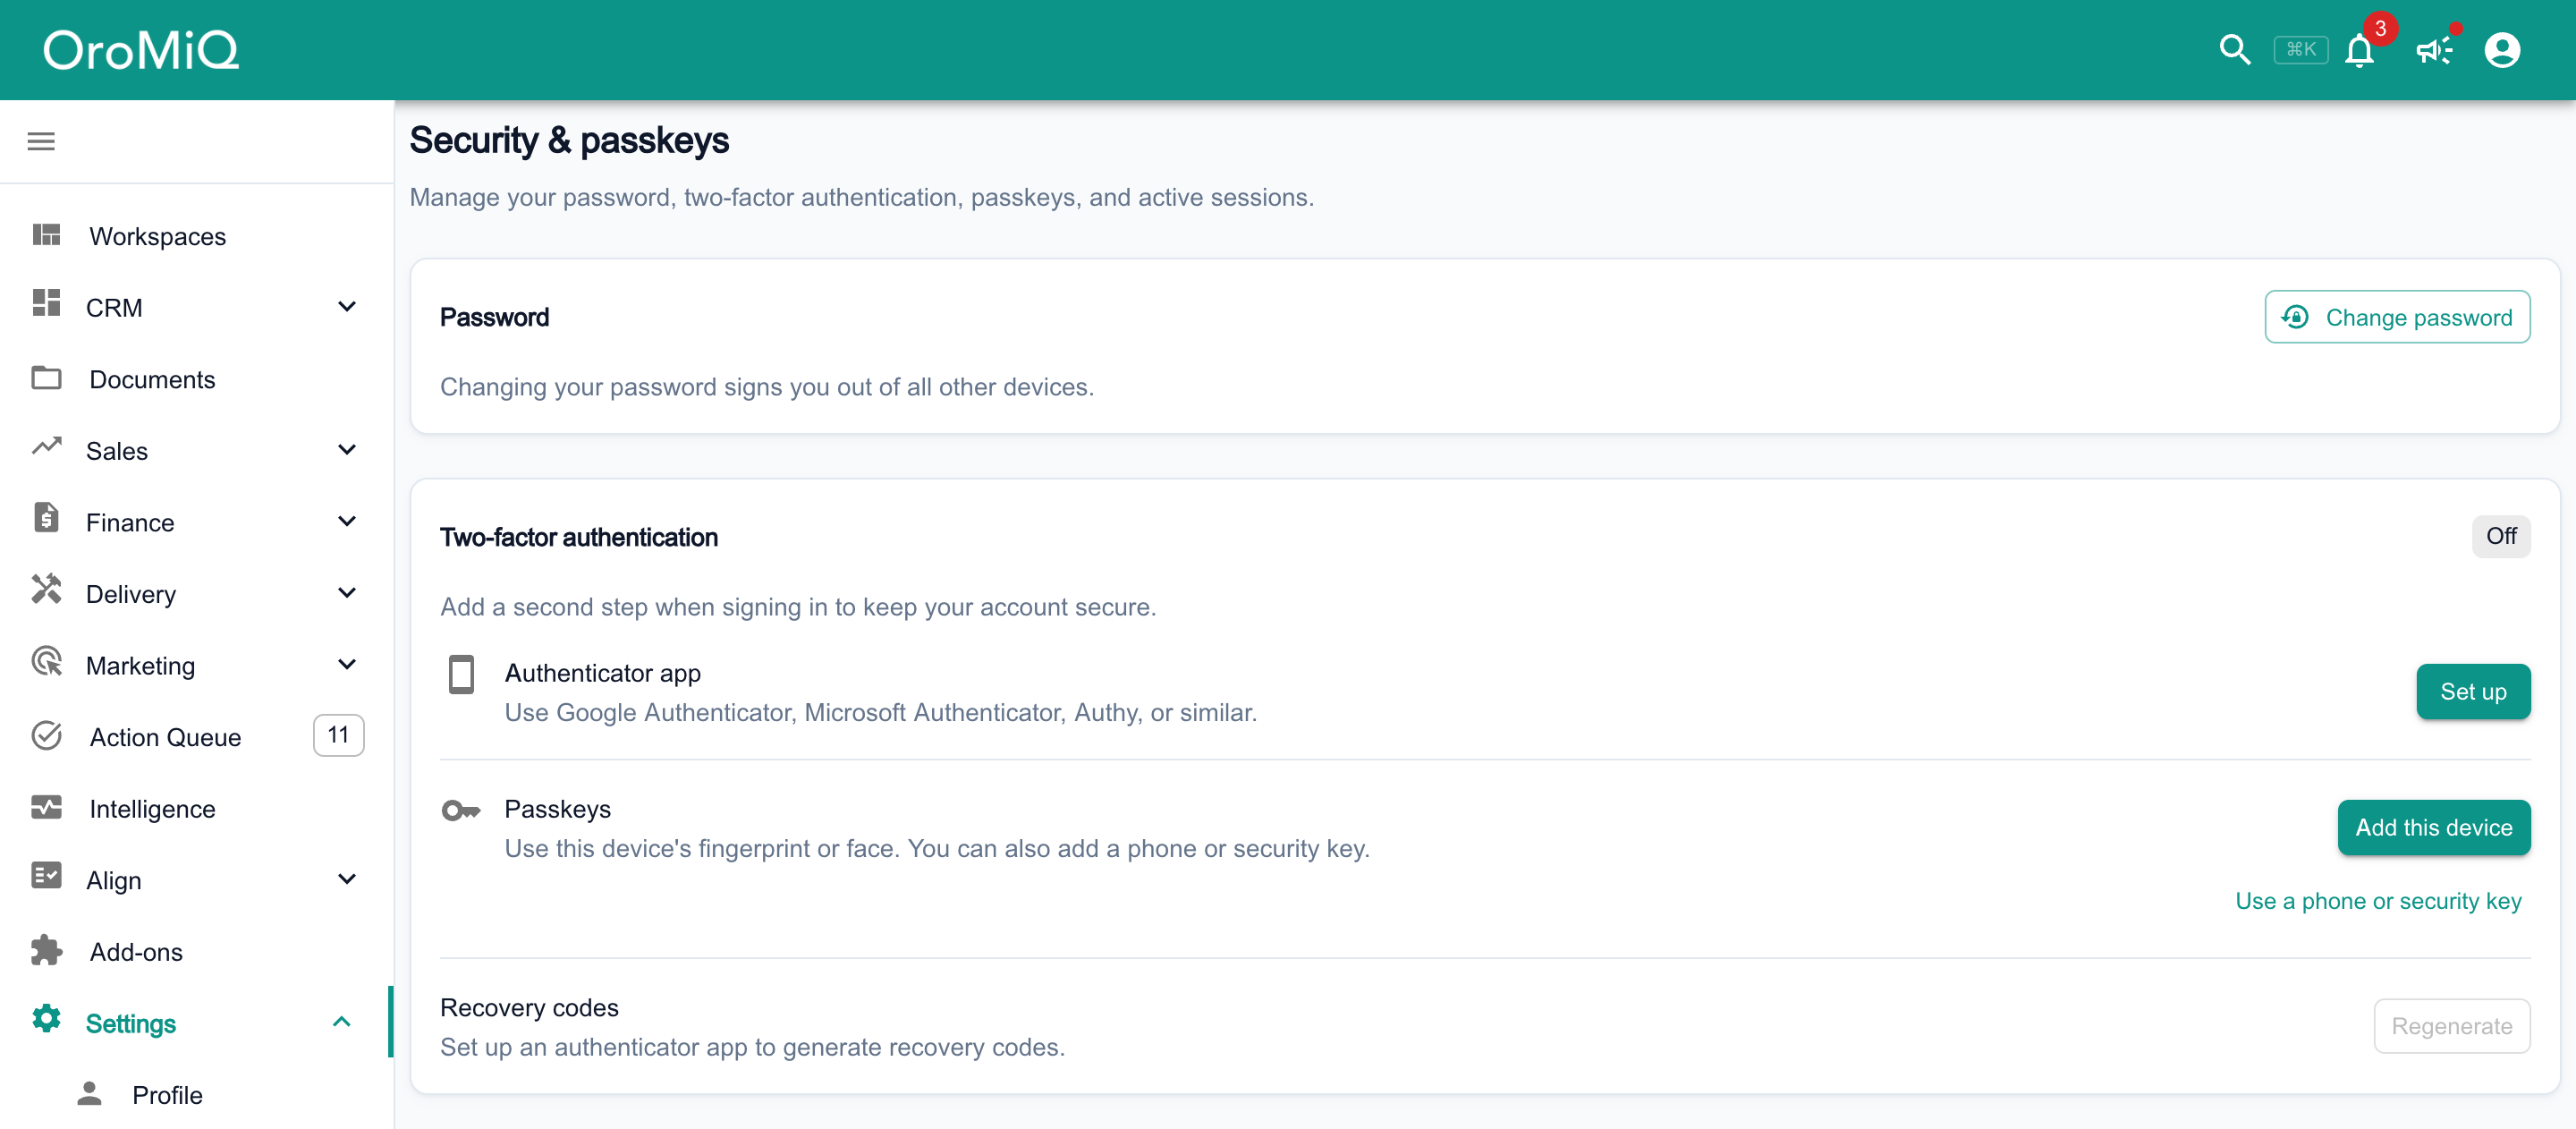This screenshot has height=1129, width=2576.
Task: Click the Sales trend icon
Action: coord(46,446)
